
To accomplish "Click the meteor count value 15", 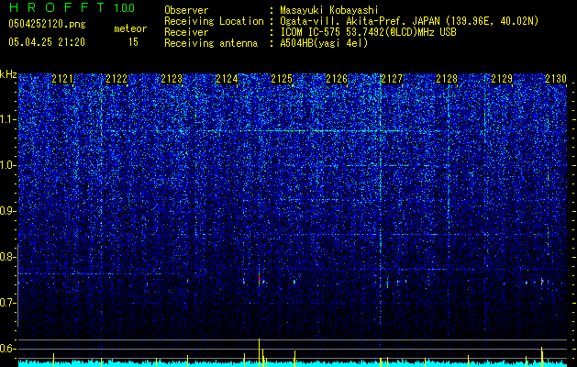I will click(x=133, y=42).
